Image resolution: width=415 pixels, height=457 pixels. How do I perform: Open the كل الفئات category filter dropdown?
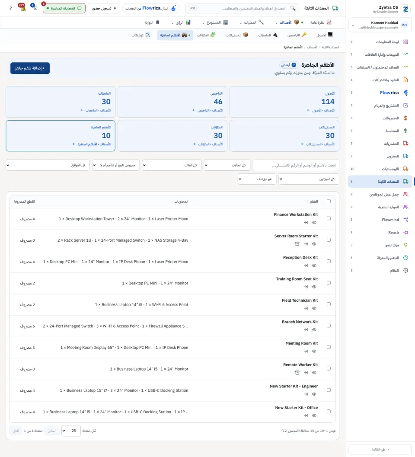[172, 165]
